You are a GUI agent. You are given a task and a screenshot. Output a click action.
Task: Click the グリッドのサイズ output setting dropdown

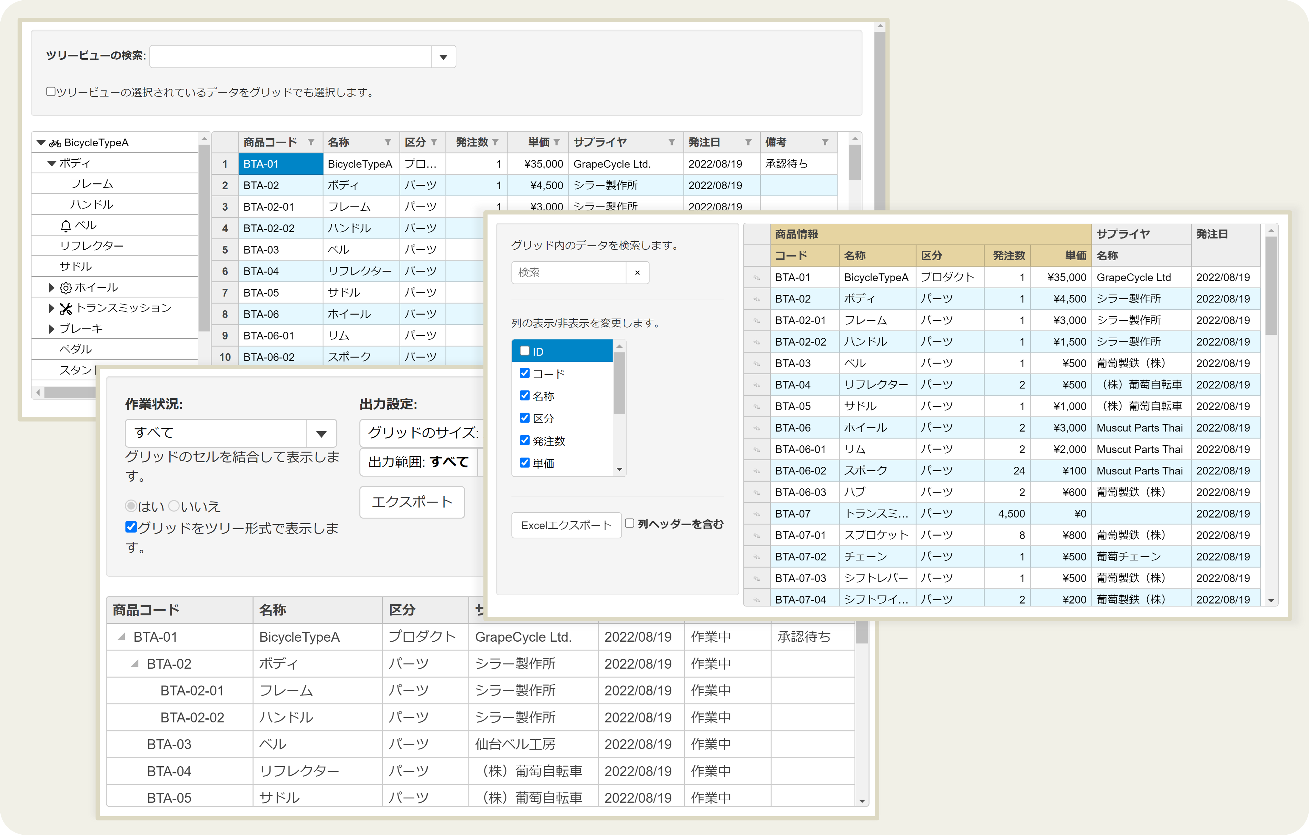click(x=421, y=433)
